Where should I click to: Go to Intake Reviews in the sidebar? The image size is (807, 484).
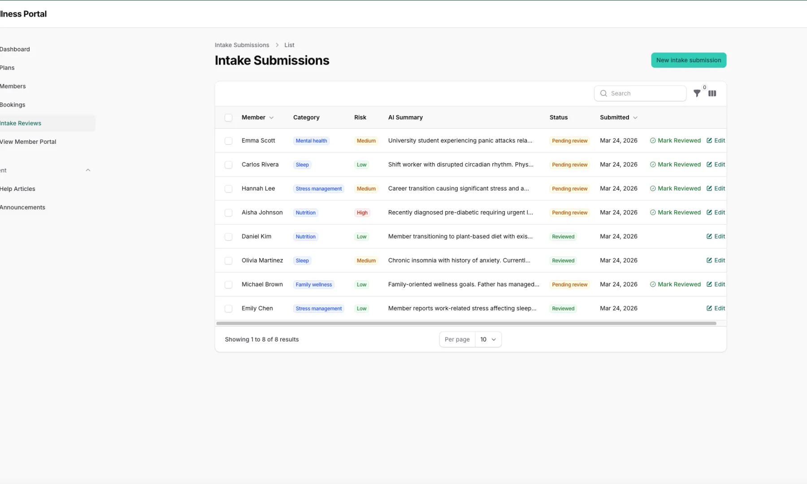(x=21, y=123)
